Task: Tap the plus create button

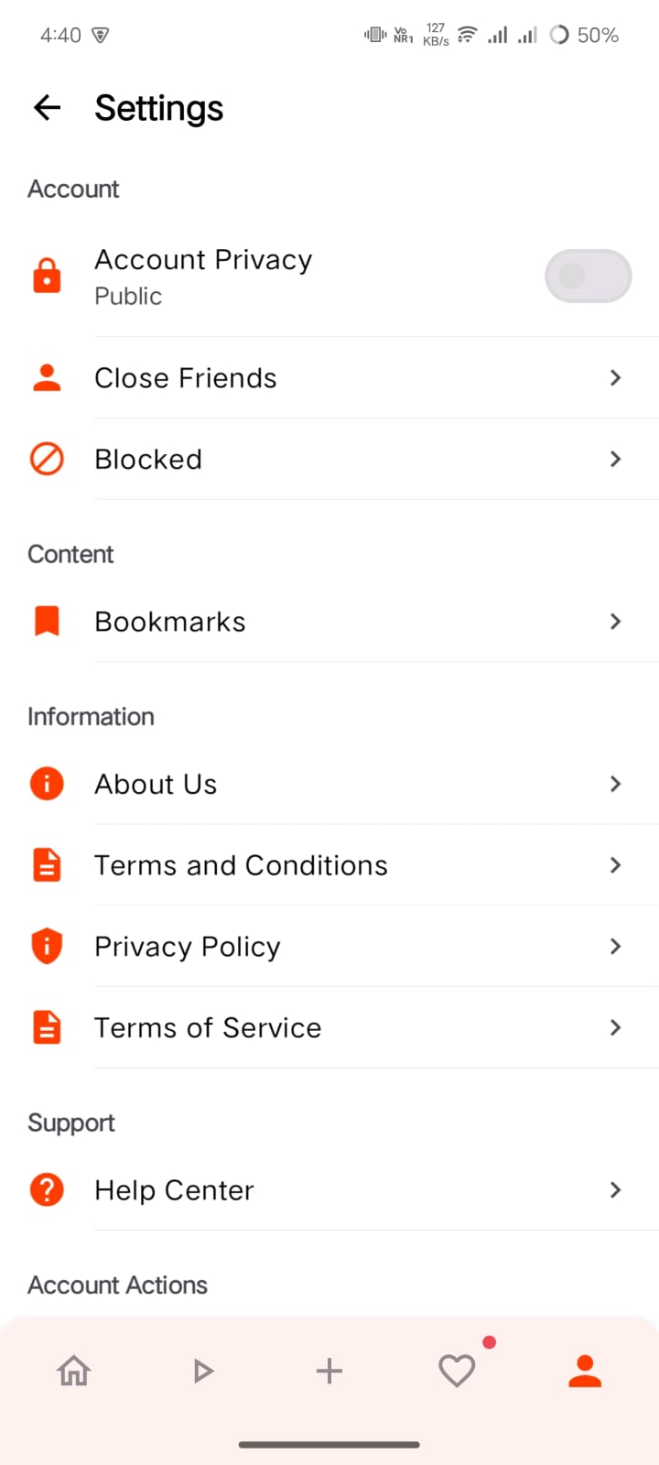Action: tap(329, 1371)
